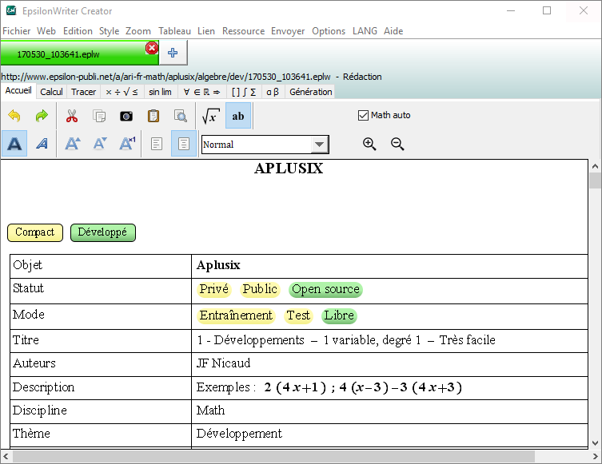Open the [ ] ∫ Σ tab
This screenshot has width=602, height=464.
point(244,92)
